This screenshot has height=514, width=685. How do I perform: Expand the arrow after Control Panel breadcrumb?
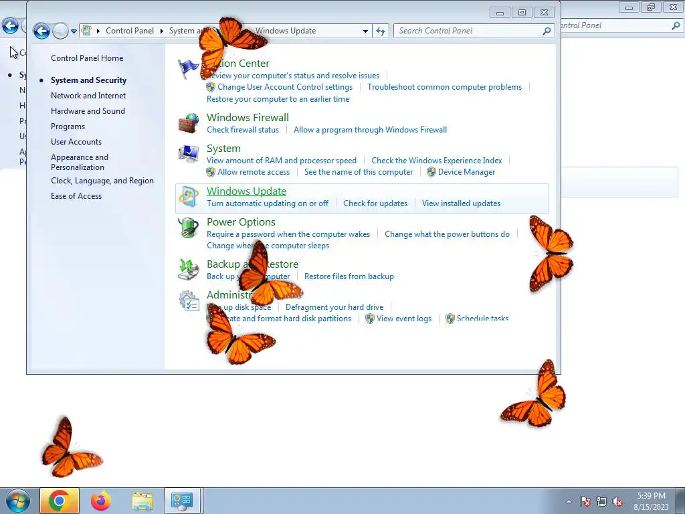coord(162,31)
